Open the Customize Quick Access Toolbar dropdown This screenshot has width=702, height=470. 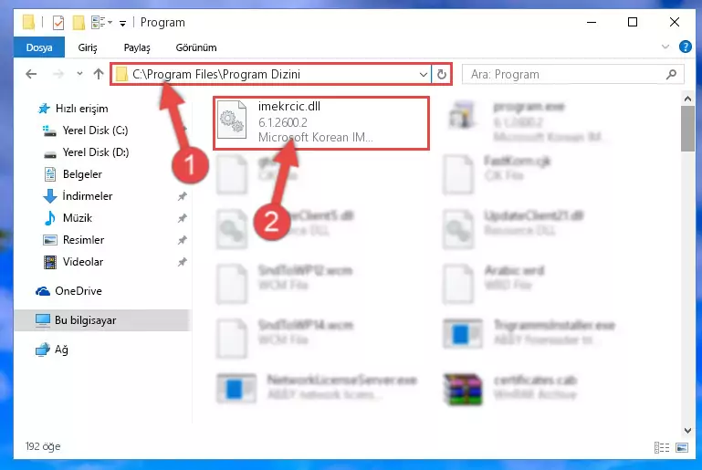122,23
